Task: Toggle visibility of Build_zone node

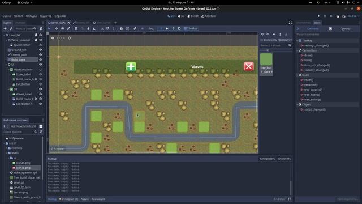Action: pos(41,59)
